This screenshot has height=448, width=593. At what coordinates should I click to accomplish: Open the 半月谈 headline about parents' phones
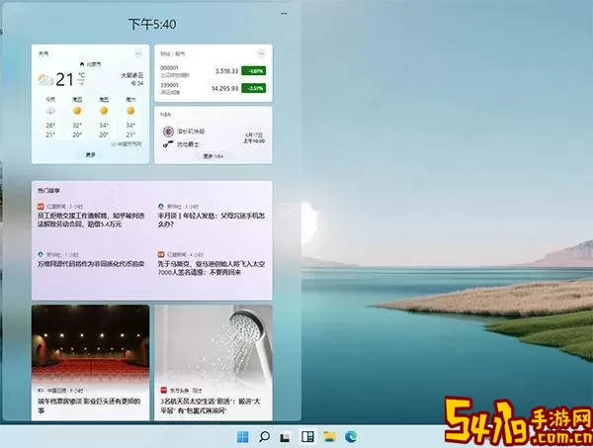point(212,220)
